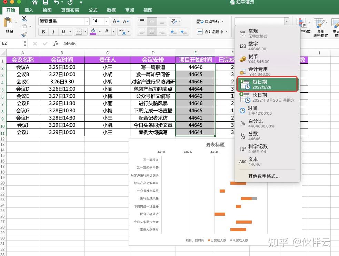Image resolution: width=339 pixels, height=256 pixels.
Task: Switch to the 公式 ribbon tab
Action: point(93,10)
